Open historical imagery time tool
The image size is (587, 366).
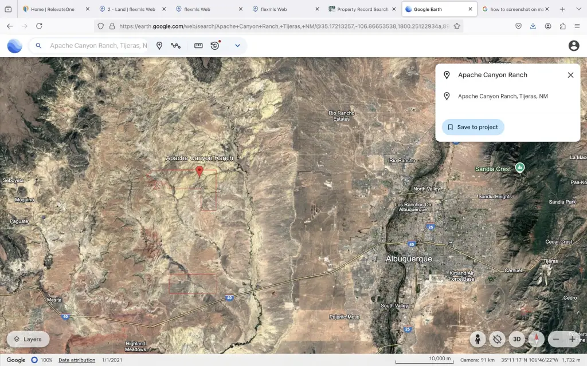pyautogui.click(x=215, y=46)
